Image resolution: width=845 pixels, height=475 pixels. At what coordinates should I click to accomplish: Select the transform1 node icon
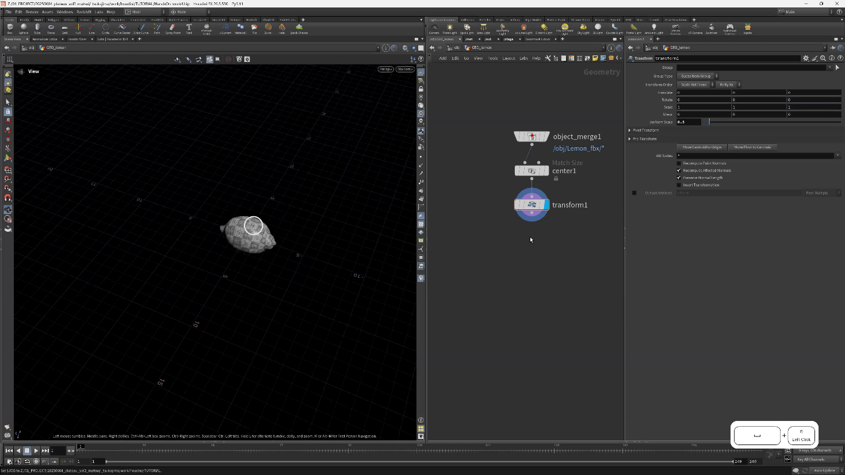pyautogui.click(x=532, y=205)
